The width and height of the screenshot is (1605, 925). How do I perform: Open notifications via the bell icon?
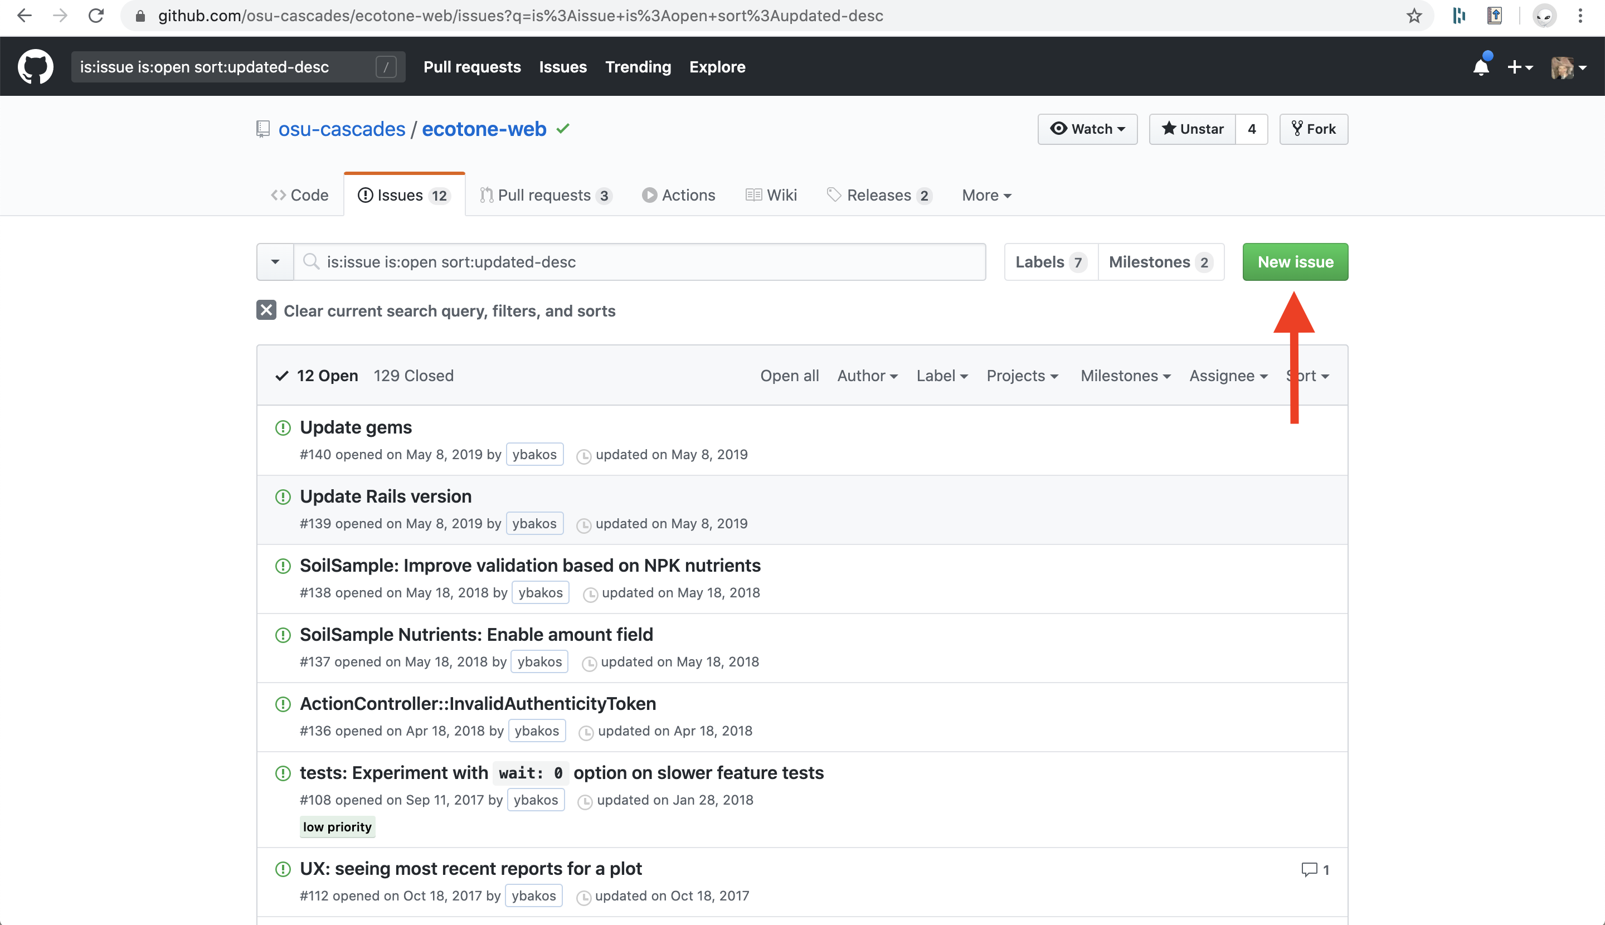coord(1481,66)
